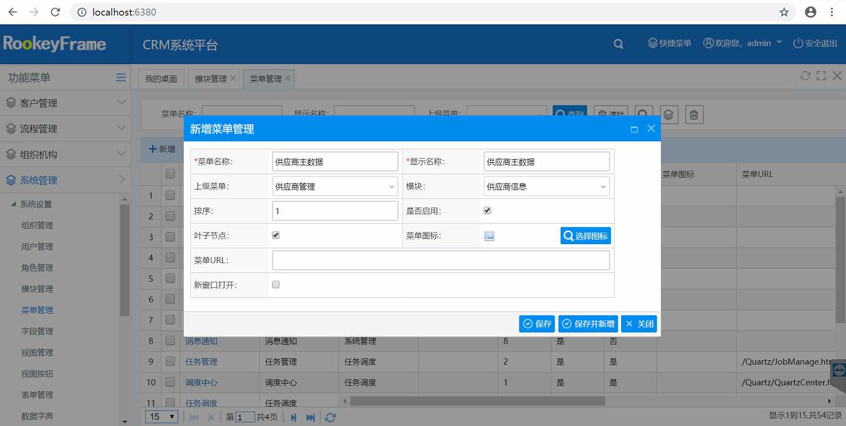The image size is (846, 426).
Task: Click the 保存并新增 button
Action: pos(588,324)
